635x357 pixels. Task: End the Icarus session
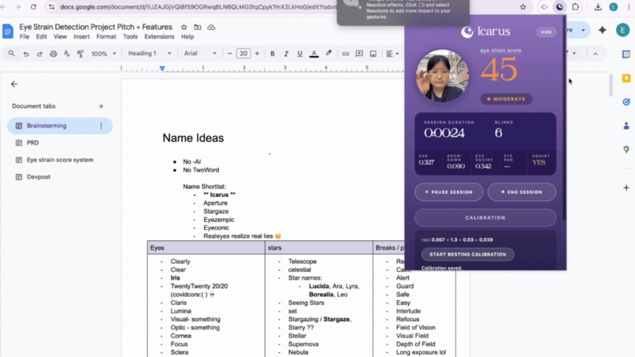coord(522,192)
